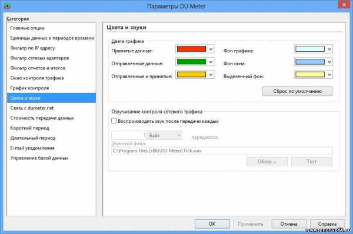Click Сброс по умолчанию button
This screenshot has width=353, height=234.
[297, 91]
